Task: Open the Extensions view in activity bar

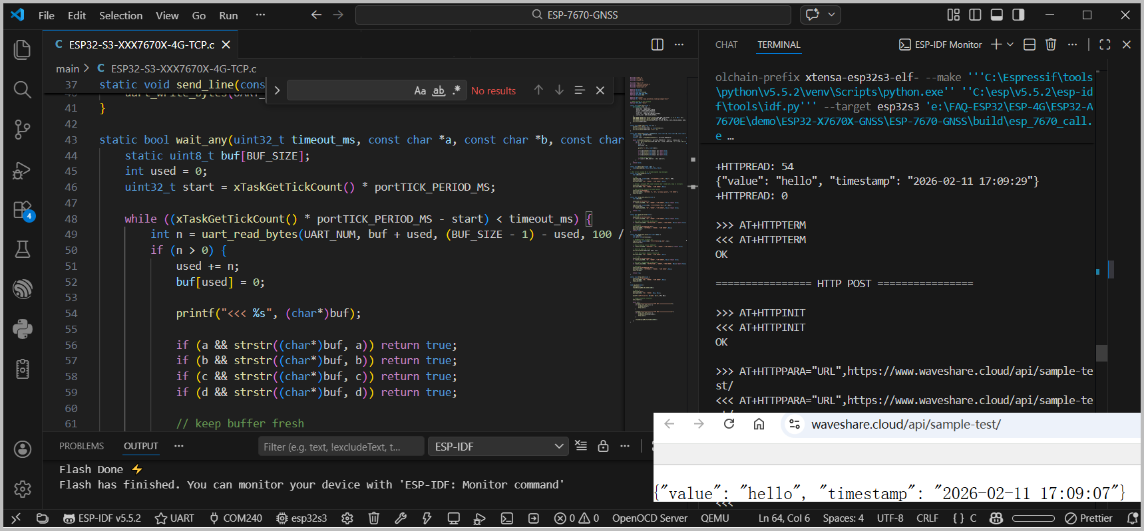Action: pyautogui.click(x=22, y=210)
